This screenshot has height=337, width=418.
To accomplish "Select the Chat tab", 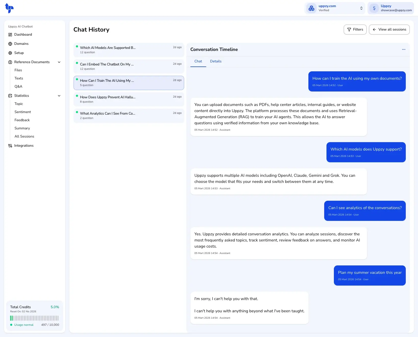I will [198, 61].
